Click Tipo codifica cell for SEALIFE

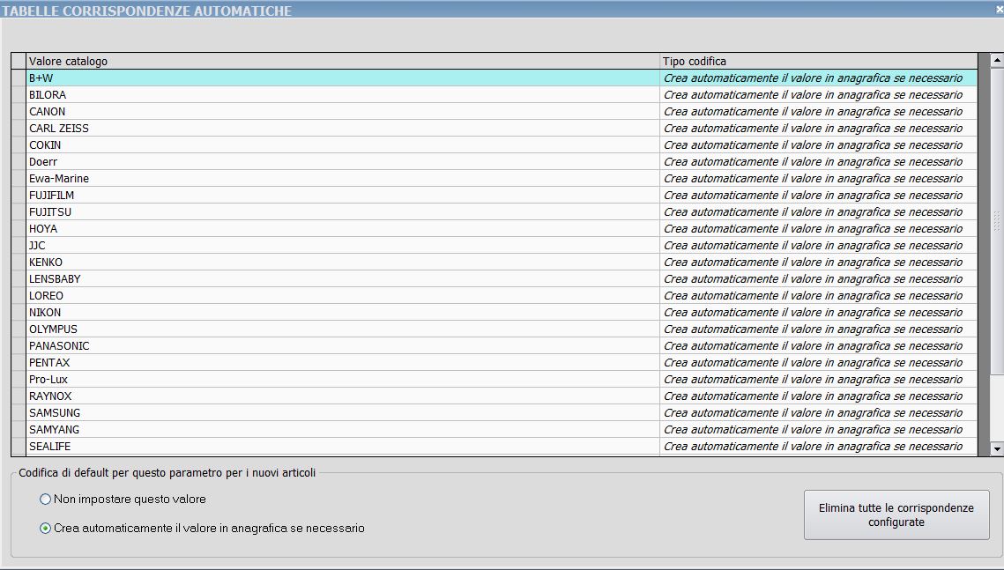(x=819, y=447)
